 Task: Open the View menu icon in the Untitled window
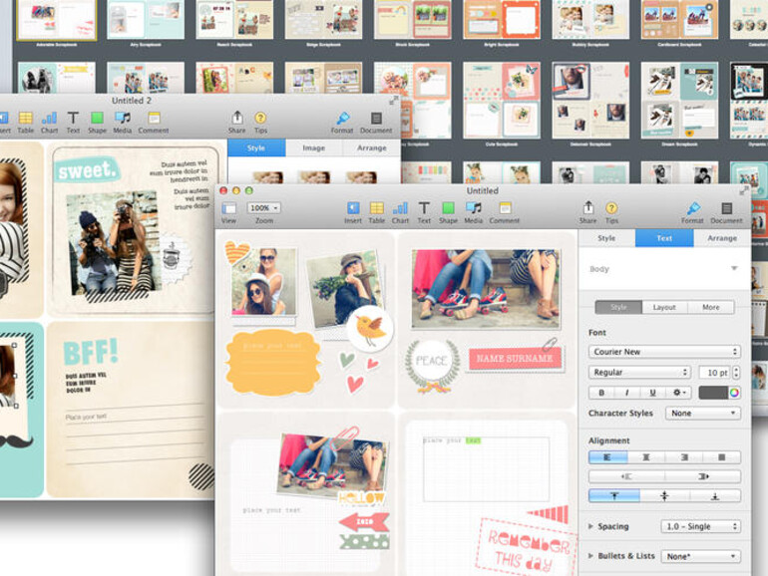(x=228, y=208)
